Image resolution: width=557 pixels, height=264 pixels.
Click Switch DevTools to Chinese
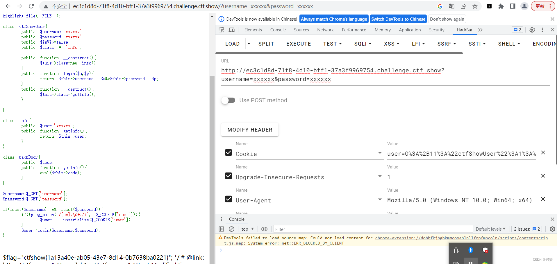coord(398,19)
